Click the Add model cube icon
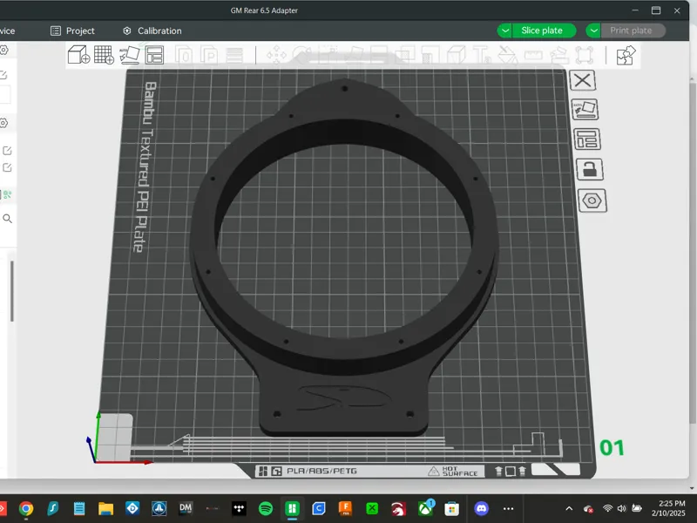 click(78, 55)
